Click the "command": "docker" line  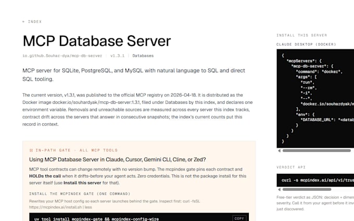(319, 72)
